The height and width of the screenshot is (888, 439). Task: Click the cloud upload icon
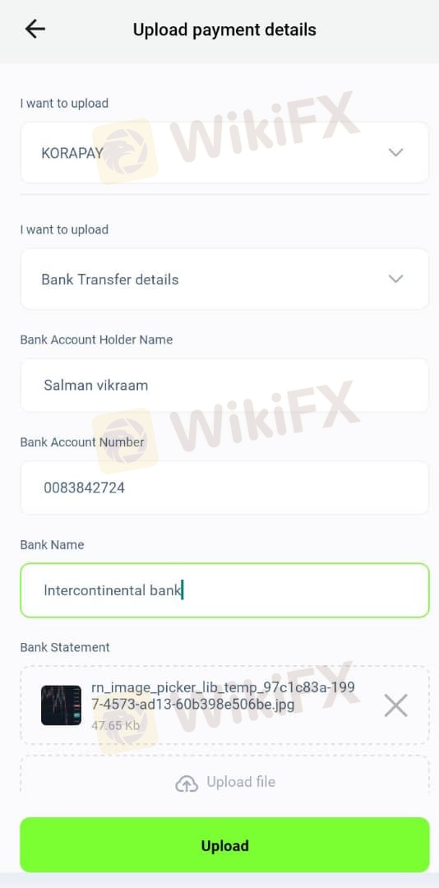point(187,784)
